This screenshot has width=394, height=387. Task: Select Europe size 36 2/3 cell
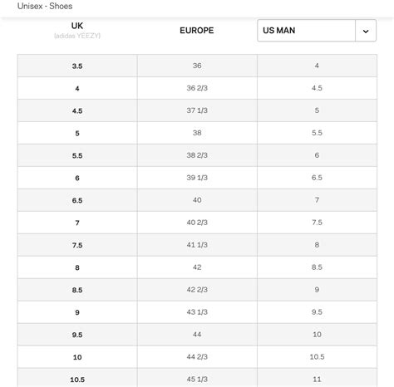pos(197,88)
